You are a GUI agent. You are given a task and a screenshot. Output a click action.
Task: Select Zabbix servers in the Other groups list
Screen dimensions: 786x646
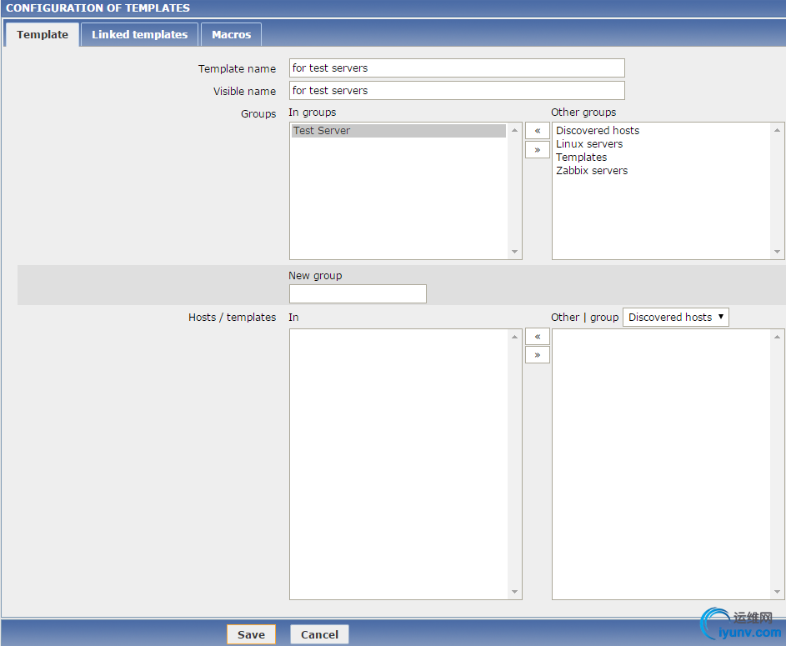[592, 171]
